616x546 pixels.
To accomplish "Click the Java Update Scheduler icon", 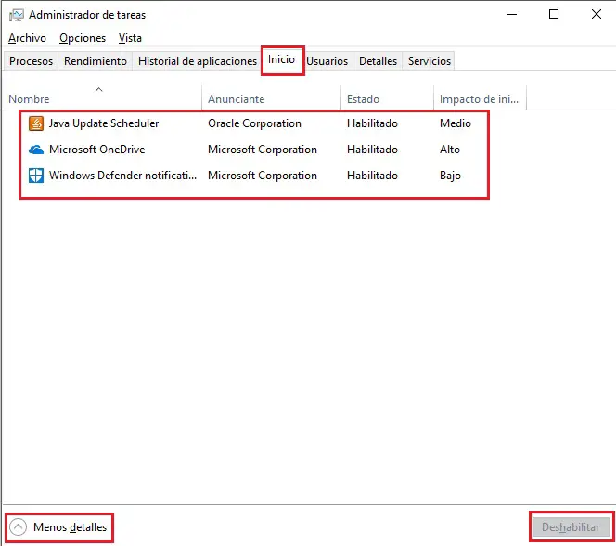I will coord(36,123).
